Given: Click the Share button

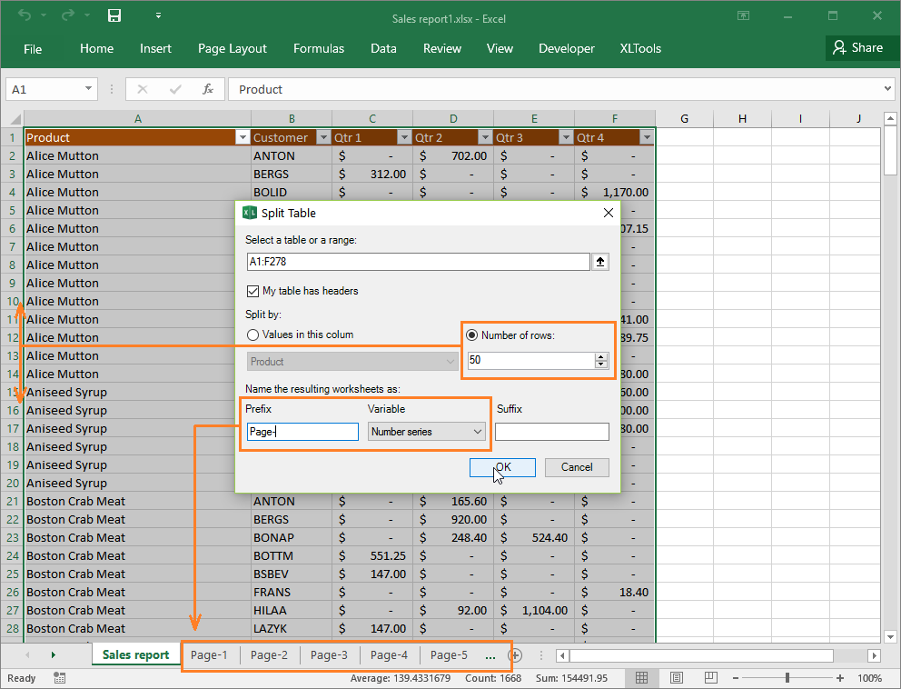Looking at the screenshot, I should (x=860, y=48).
